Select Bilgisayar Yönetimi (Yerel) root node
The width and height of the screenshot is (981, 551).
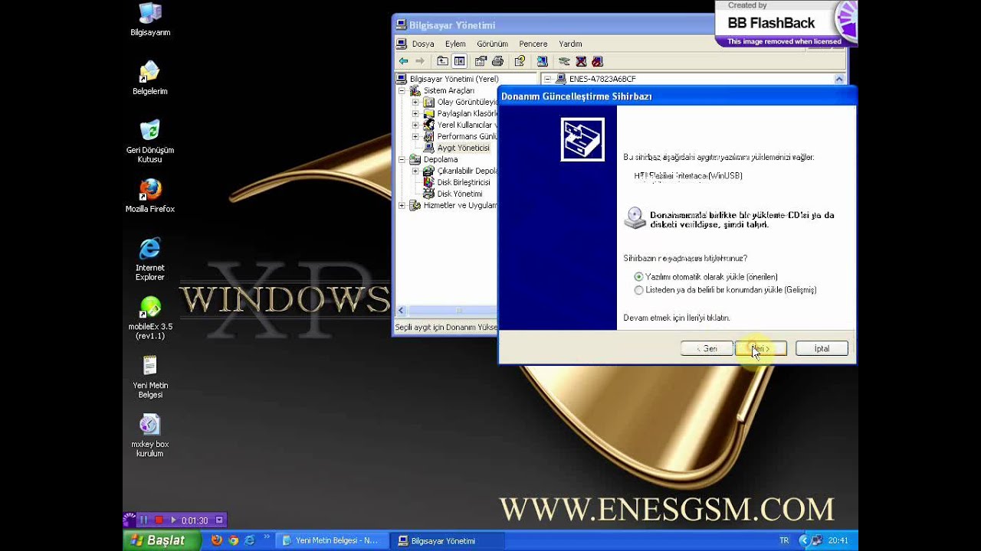click(x=454, y=79)
